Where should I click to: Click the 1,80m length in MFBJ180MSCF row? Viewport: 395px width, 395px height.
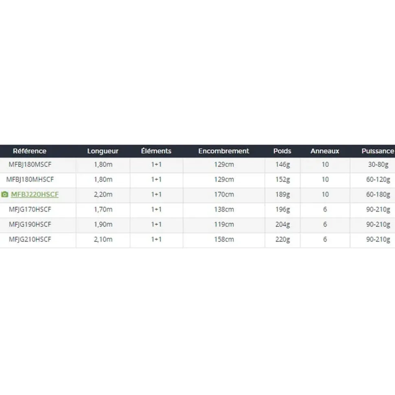103,164
